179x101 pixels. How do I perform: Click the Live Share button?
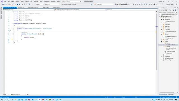pos(170,4)
